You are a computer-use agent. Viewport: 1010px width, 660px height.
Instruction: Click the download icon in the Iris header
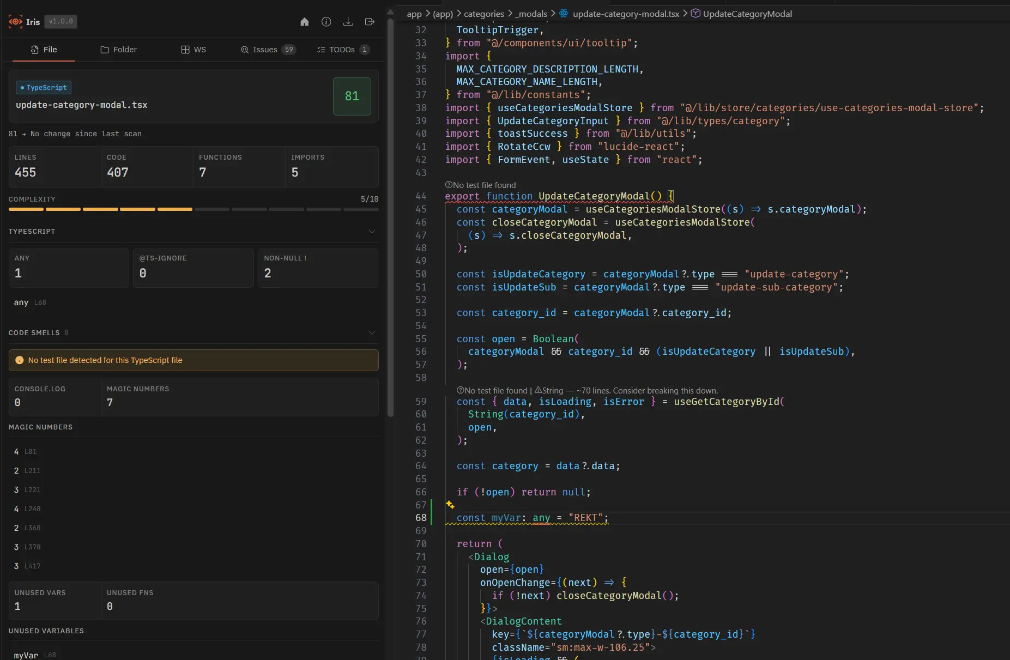pyautogui.click(x=348, y=22)
